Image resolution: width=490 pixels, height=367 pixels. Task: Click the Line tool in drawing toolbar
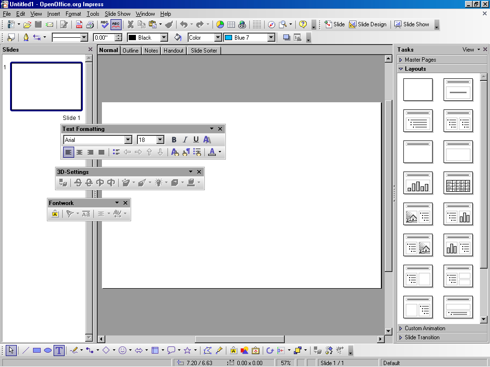pos(26,351)
